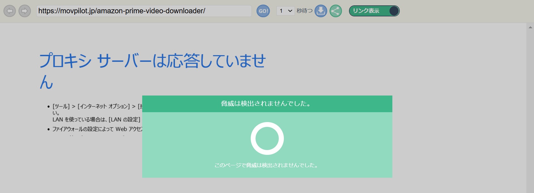Click the LAN を使っている場合は text line
The image size is (534, 193).
point(96,120)
